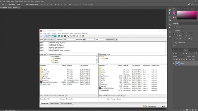The height and width of the screenshot is (111, 198).
Task: Open more align options ellipsis in Photoshop
Action: click(x=70, y=4)
